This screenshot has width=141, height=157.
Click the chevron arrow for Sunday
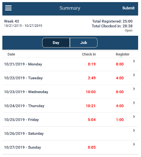[x=134, y=144]
